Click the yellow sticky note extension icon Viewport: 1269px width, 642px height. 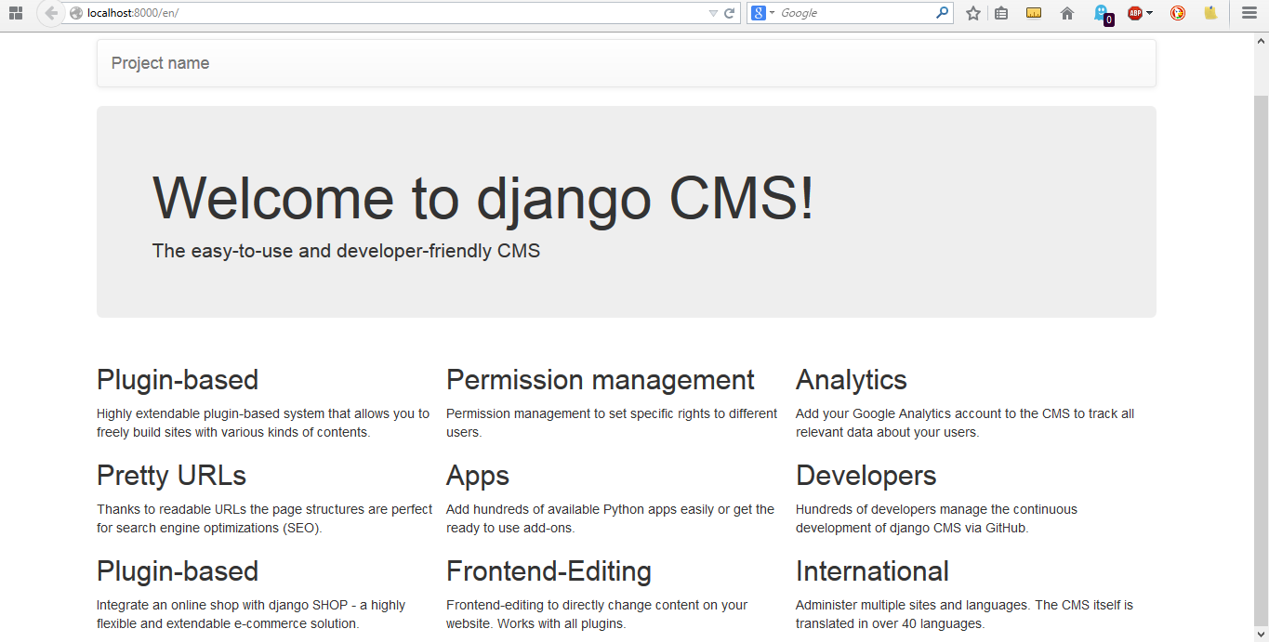[1210, 13]
